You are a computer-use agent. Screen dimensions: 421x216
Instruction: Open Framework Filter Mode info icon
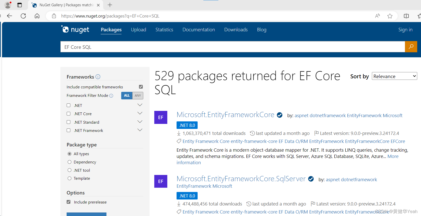pyautogui.click(x=111, y=96)
